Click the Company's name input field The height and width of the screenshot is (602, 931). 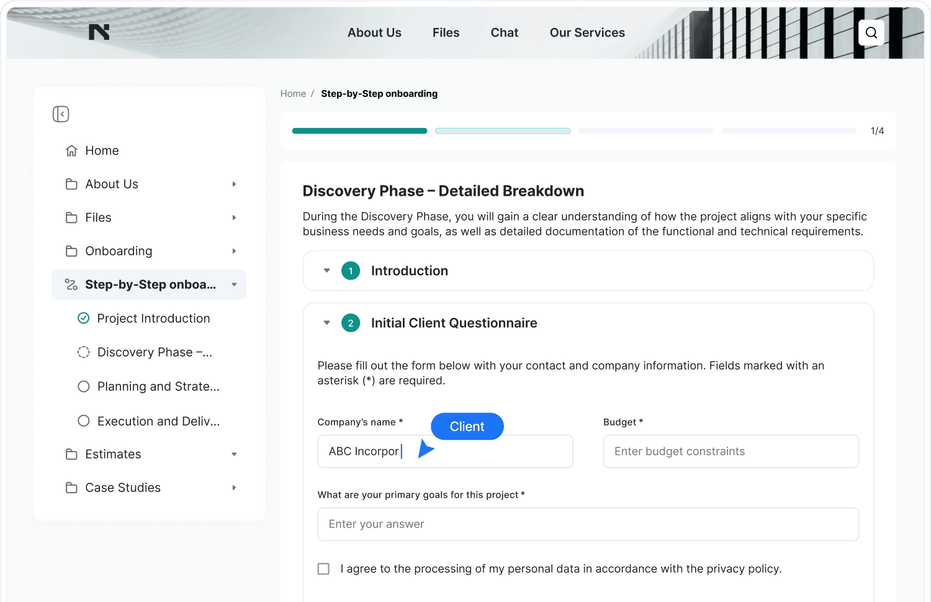[445, 452]
